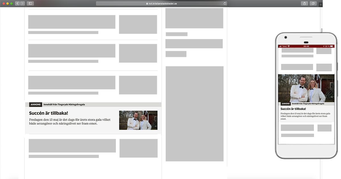The image size is (341, 179).
Task: Open a new tab with plus button
Action: [x=321, y=5]
